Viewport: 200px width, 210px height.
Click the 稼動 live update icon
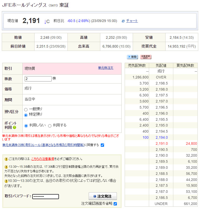coord(132,57)
